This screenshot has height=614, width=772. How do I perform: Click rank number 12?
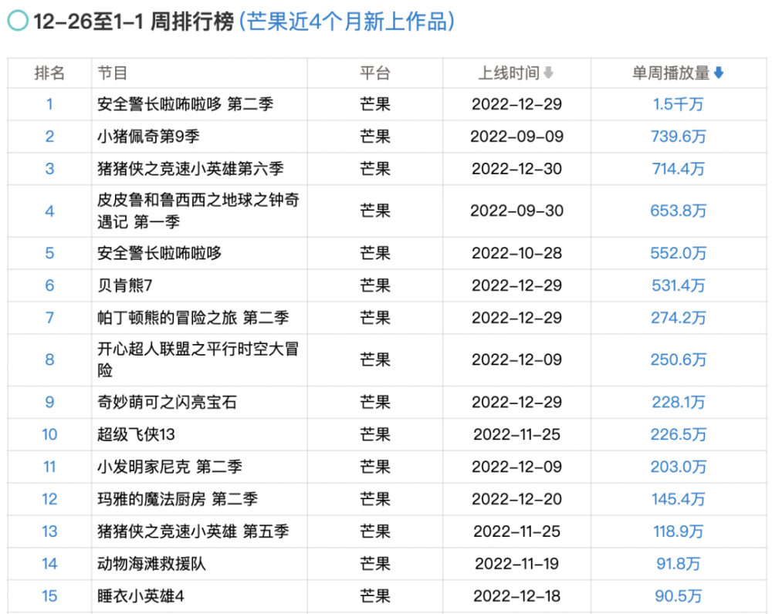coord(49,499)
